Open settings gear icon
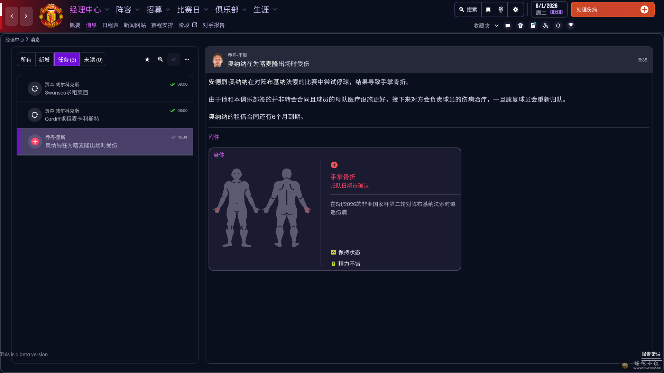The width and height of the screenshot is (664, 373). tap(516, 10)
